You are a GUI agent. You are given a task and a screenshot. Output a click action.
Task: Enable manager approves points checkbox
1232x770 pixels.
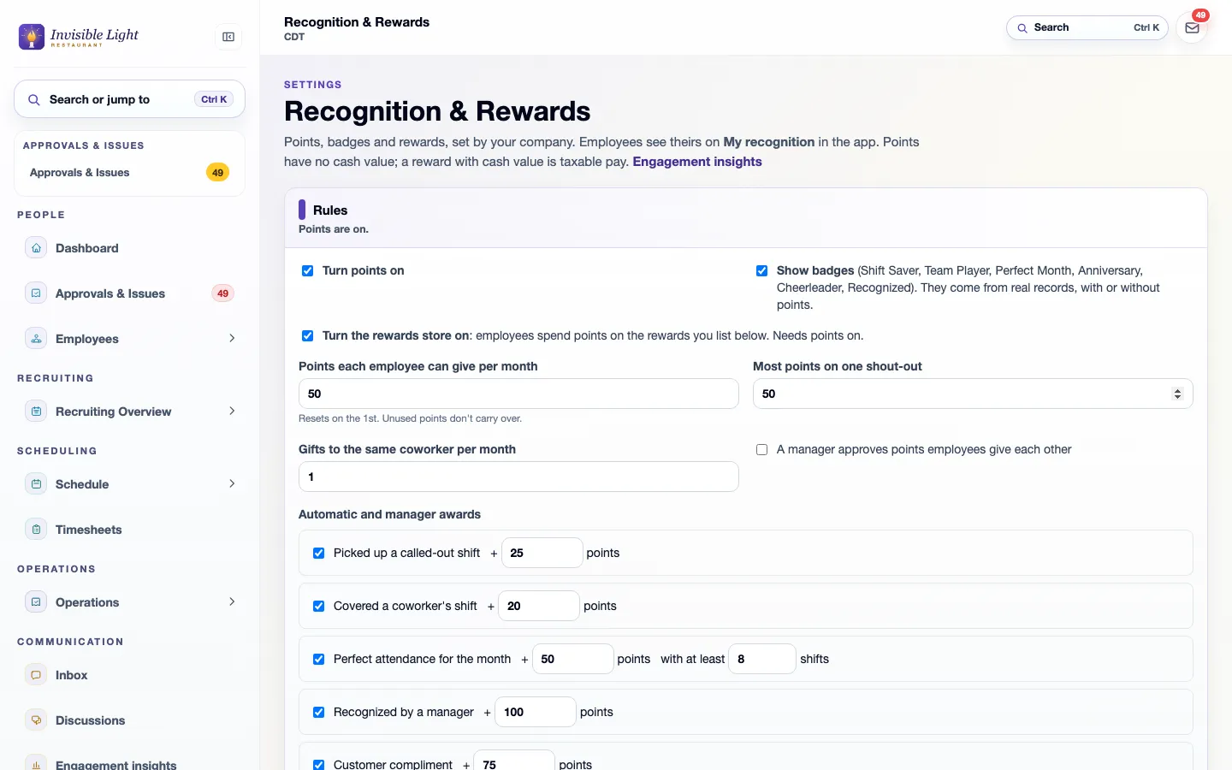[761, 449]
